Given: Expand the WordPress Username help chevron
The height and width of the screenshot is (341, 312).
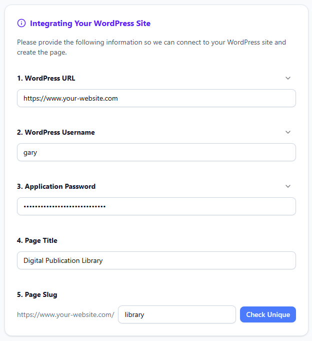Looking at the screenshot, I should click(287, 132).
